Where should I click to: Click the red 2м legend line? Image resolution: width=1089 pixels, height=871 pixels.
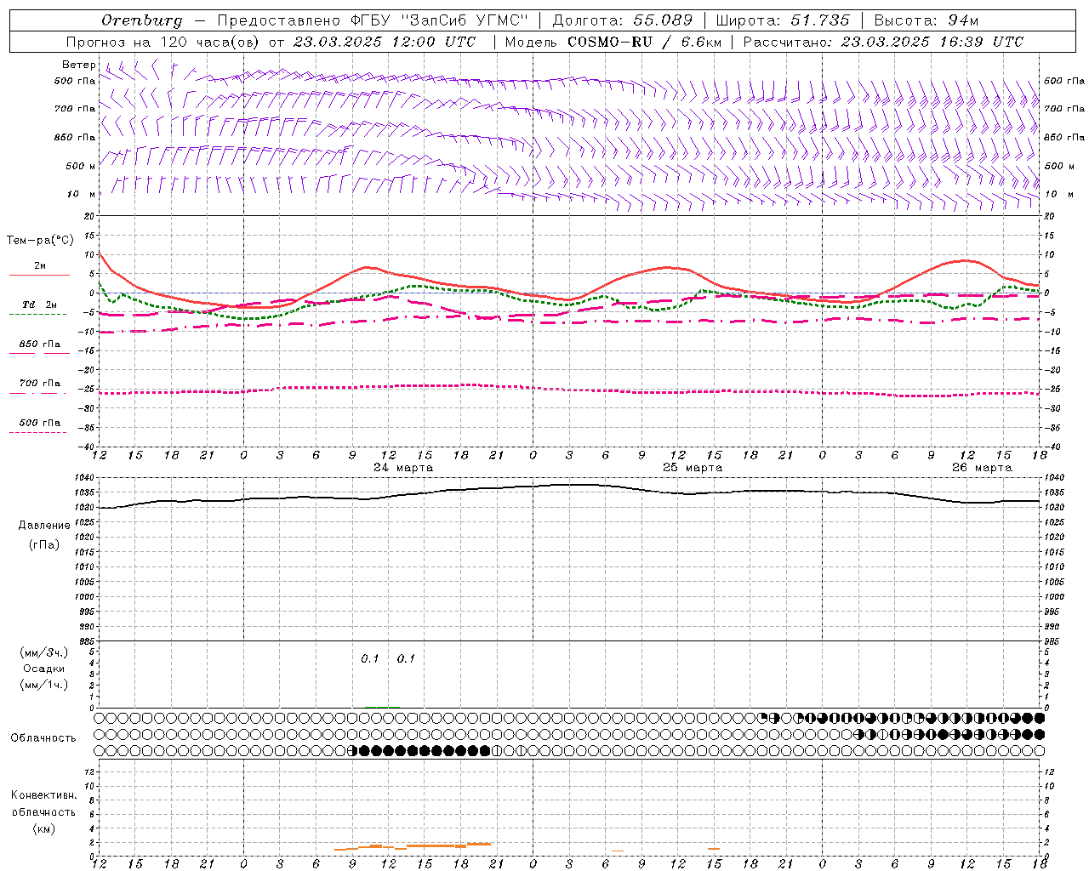coord(39,275)
